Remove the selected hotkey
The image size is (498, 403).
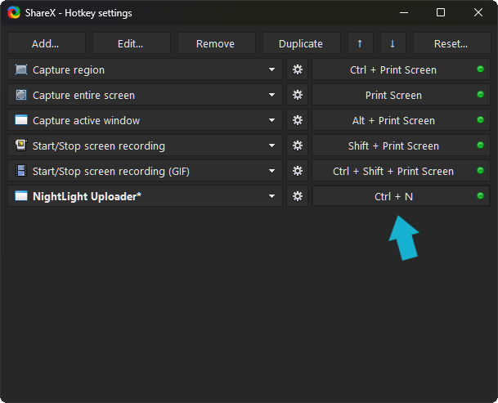coord(216,44)
